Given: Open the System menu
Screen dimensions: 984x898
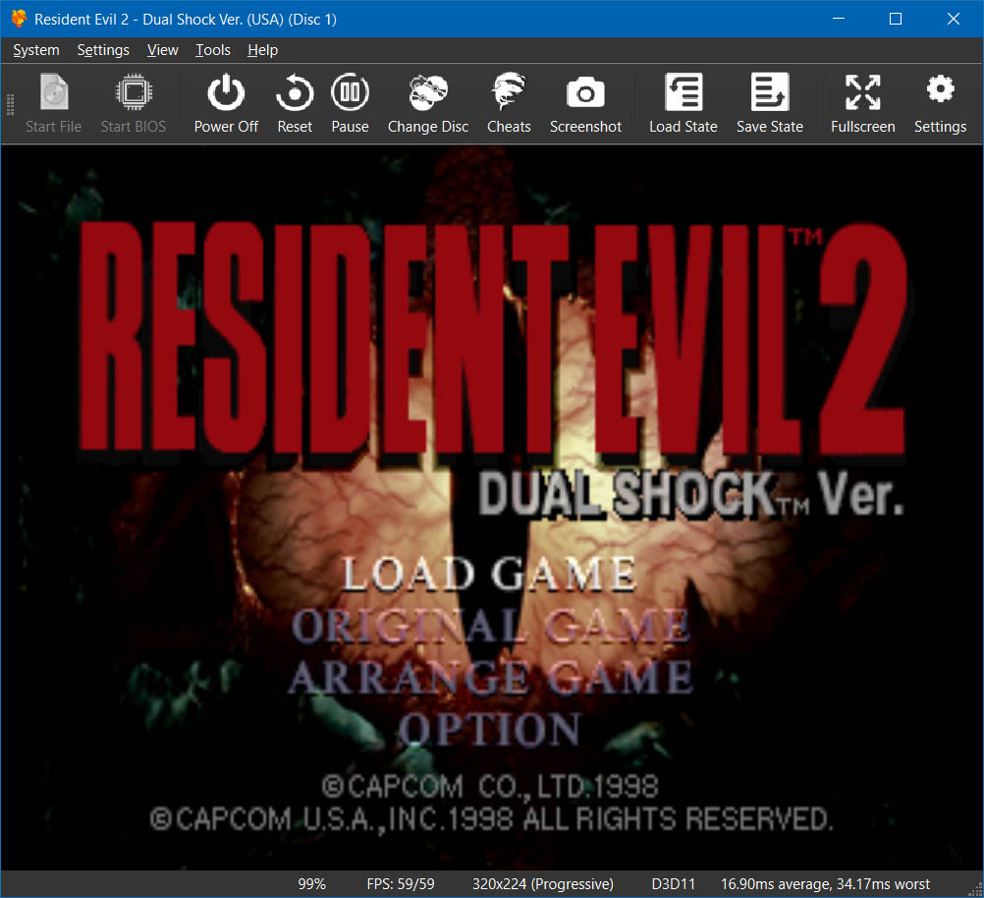Looking at the screenshot, I should (x=35, y=50).
